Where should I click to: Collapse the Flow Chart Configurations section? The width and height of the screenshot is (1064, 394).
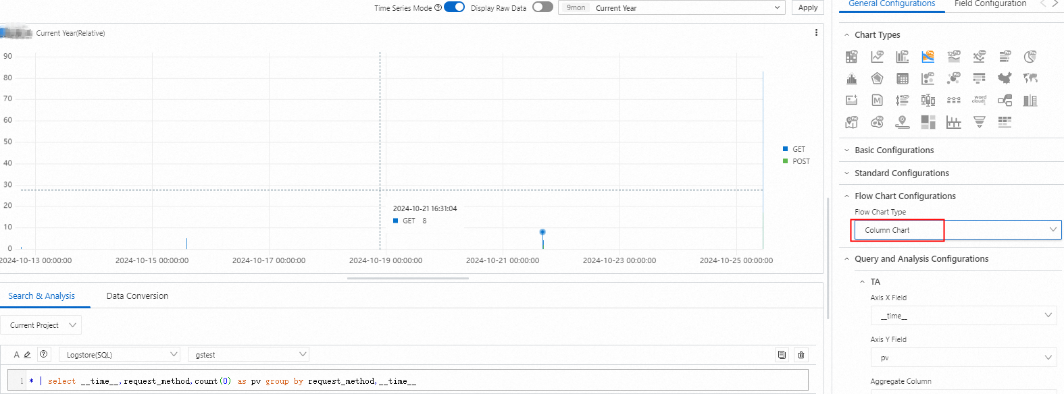tap(846, 196)
